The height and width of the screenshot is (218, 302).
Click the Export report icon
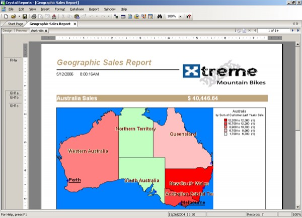tap(54, 17)
